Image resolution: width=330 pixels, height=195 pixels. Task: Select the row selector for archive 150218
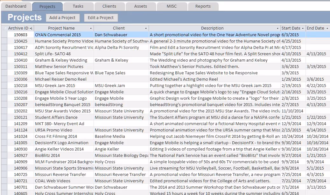click(x=4, y=85)
